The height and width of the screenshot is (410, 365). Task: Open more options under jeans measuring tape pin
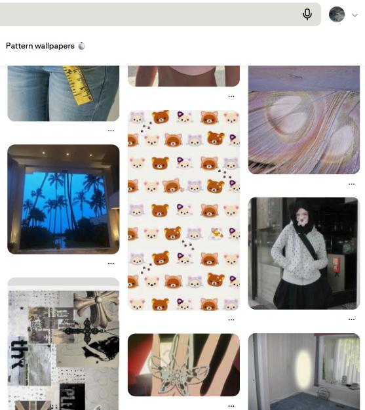[111, 131]
